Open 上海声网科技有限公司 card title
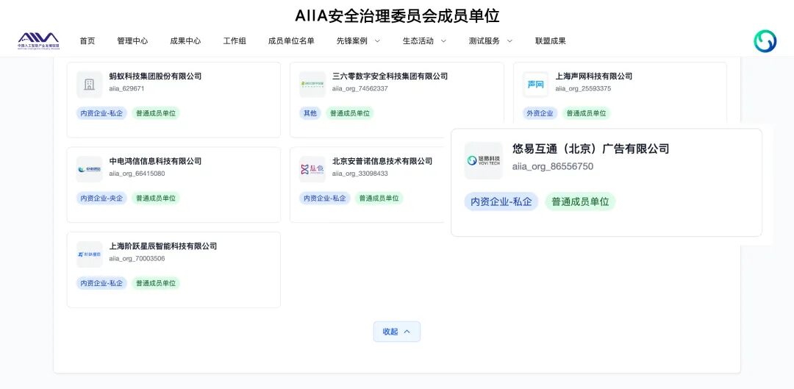This screenshot has height=389, width=794. click(594, 76)
